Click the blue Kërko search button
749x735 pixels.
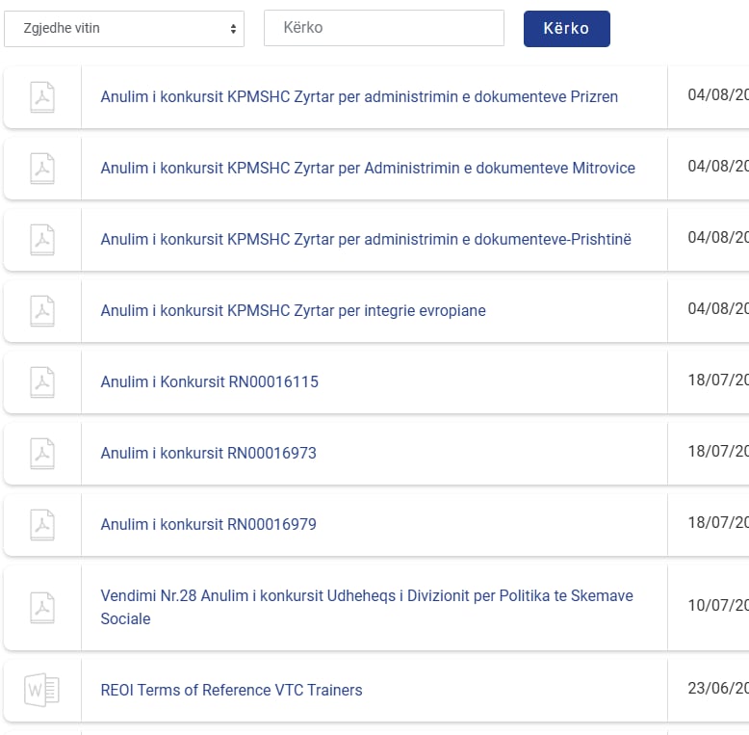tap(566, 29)
